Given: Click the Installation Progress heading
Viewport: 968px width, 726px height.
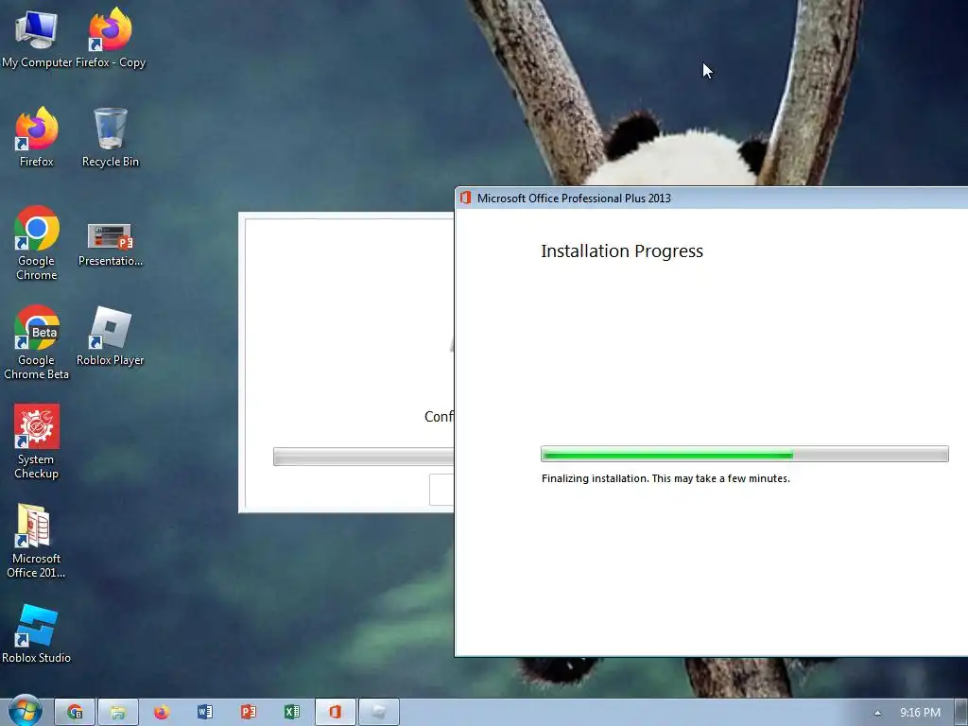Looking at the screenshot, I should coord(622,251).
